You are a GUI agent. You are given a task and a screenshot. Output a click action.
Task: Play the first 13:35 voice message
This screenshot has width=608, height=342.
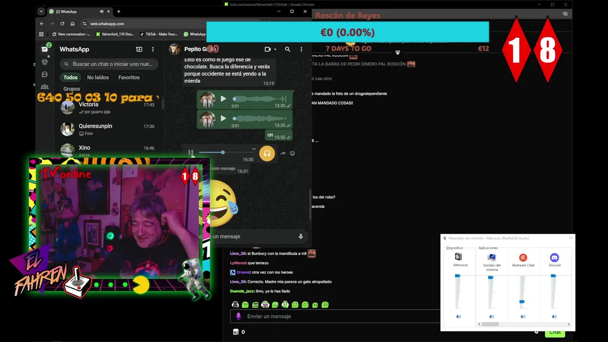(x=223, y=99)
